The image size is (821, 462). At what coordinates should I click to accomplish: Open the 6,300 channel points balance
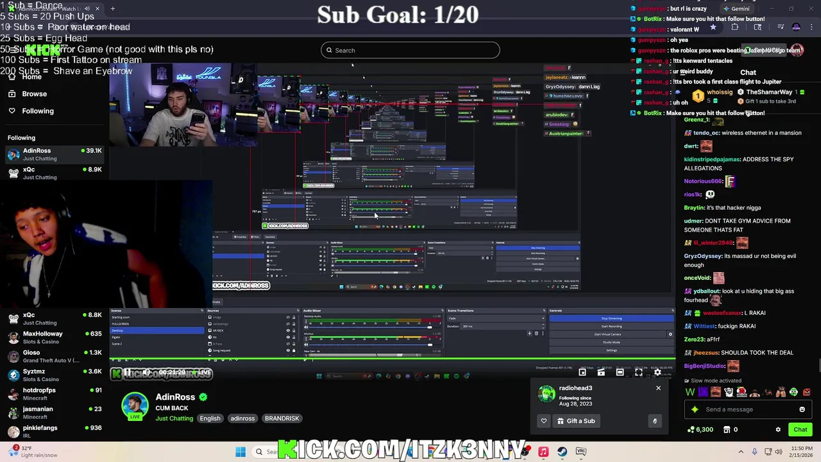point(700,429)
